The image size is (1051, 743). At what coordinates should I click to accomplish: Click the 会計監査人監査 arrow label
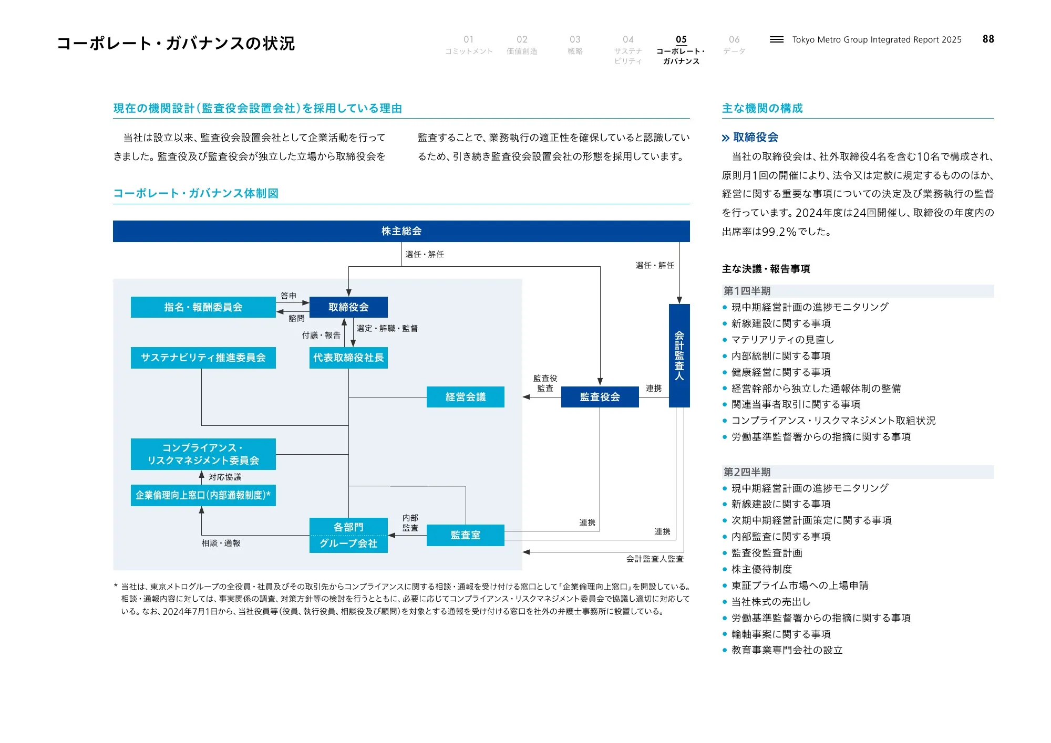pyautogui.click(x=655, y=559)
